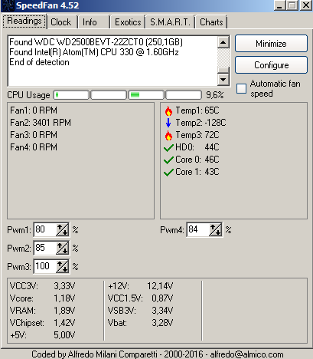313x359 pixels.
Task: Enable the Automatic fan speed checkbox
Action: tap(241, 89)
